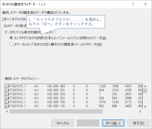152x129 pixels.
Task: Click the dialog title 区切り位置指定ウィザード - 1 / 3
Action: click(24, 4)
